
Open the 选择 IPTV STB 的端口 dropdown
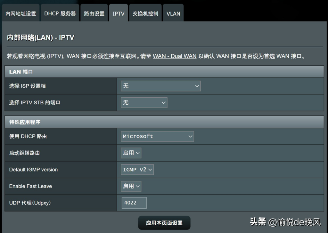144,102
